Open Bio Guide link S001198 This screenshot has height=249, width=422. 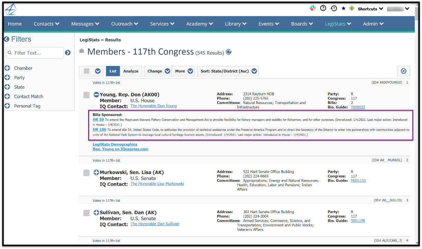tap(358, 221)
